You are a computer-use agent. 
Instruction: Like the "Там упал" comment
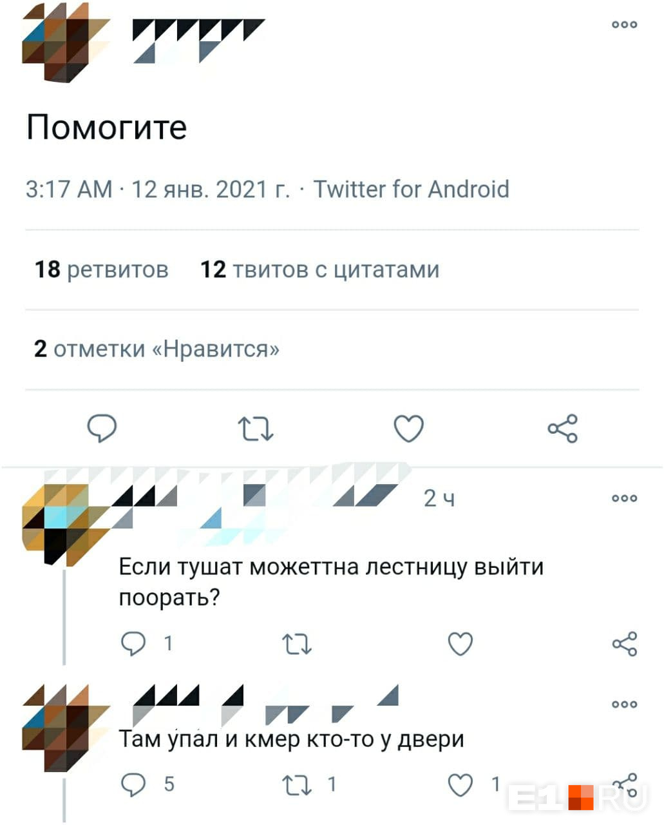click(460, 784)
